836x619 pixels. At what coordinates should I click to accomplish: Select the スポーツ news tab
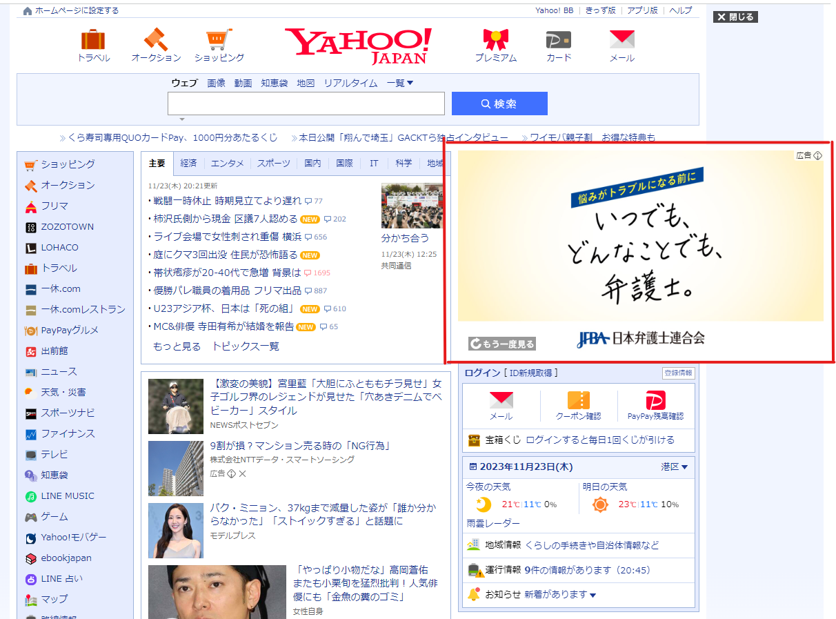point(274,163)
